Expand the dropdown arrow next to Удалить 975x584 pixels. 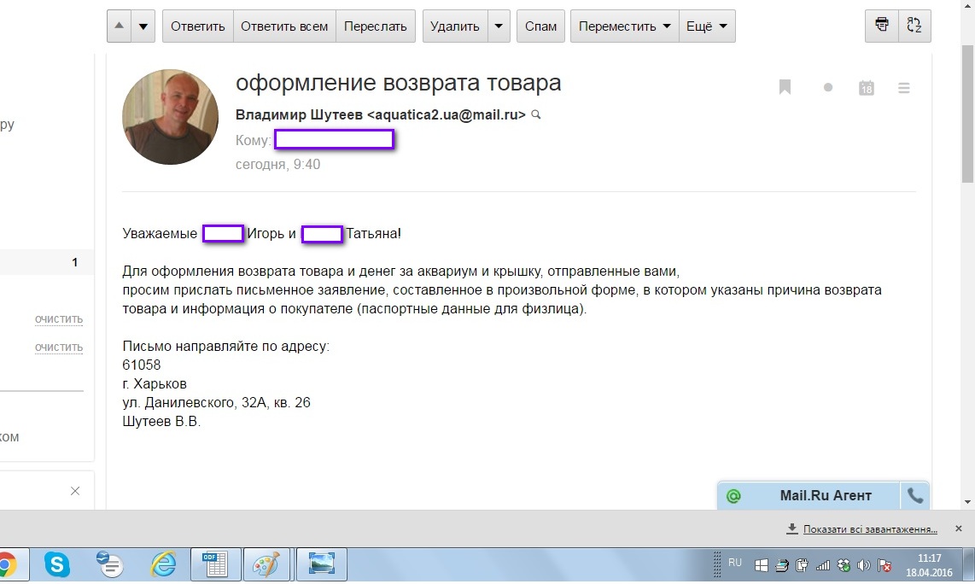[499, 26]
